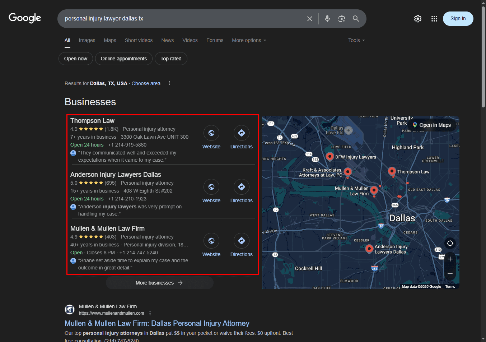This screenshot has width=486, height=342.
Task: Click Mullen & Mullen site favicon
Action: 70,309
